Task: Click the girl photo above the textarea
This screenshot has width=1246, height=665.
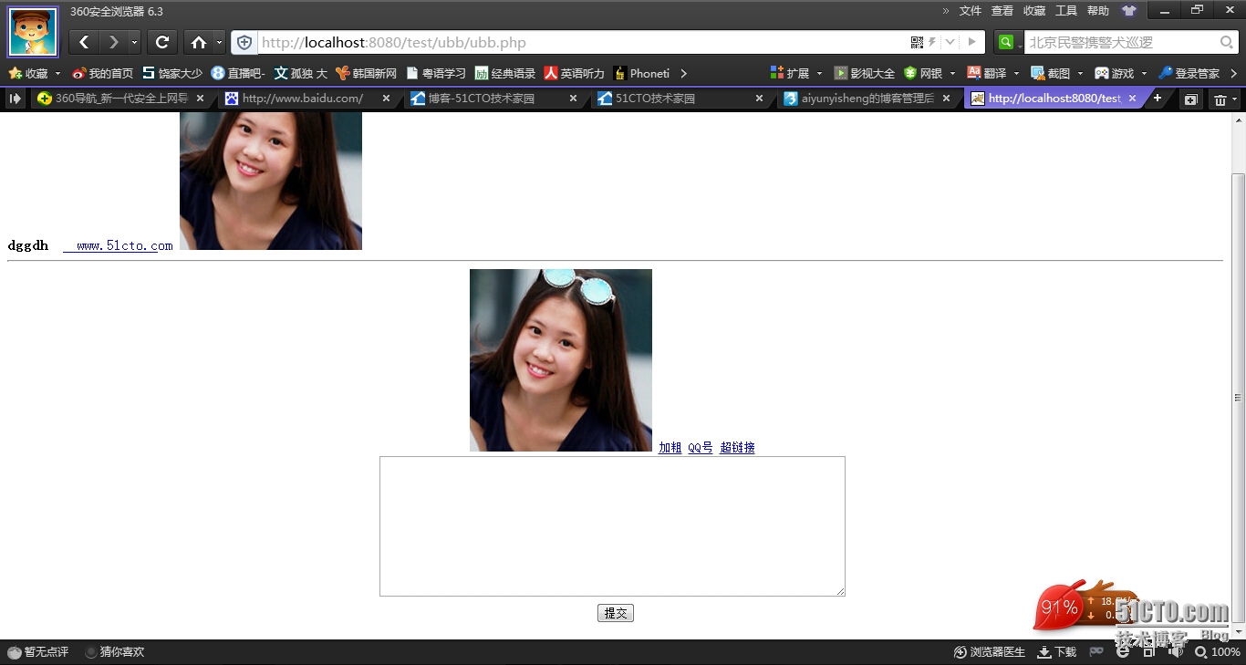Action: (x=561, y=360)
